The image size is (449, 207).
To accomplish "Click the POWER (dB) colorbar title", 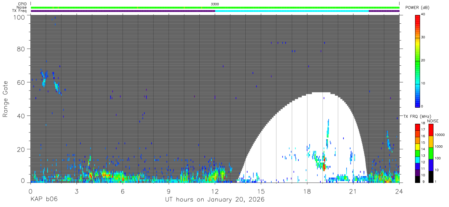I will click(x=417, y=8).
